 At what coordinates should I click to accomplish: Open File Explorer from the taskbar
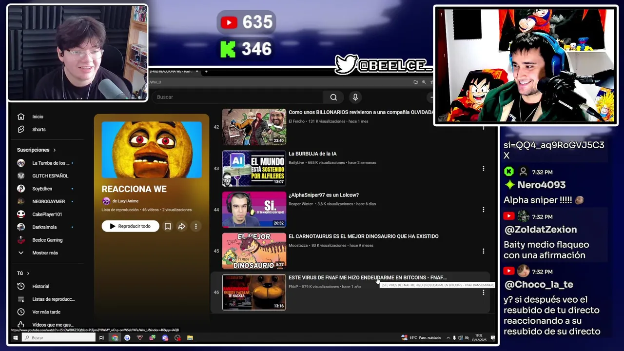tap(190, 337)
